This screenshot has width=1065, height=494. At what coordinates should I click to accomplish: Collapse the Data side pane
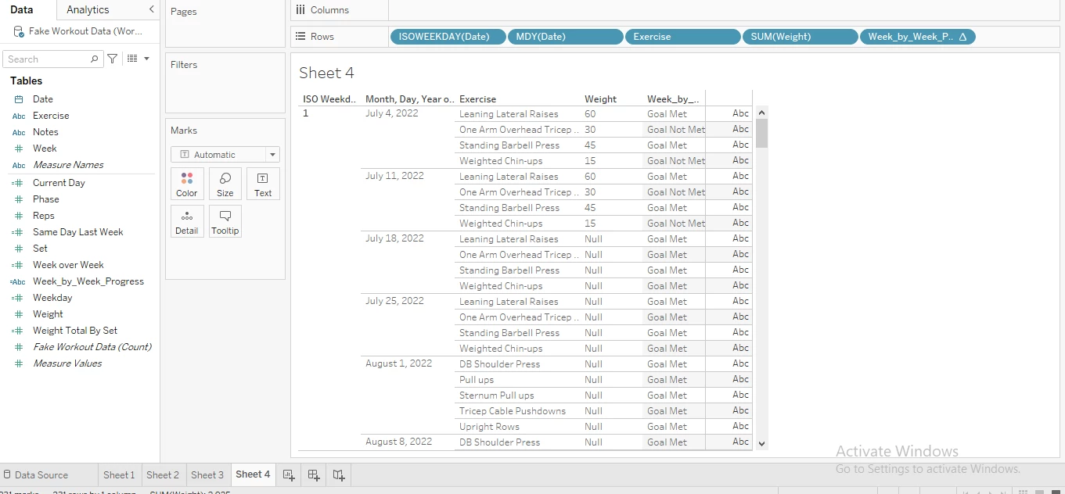(151, 9)
